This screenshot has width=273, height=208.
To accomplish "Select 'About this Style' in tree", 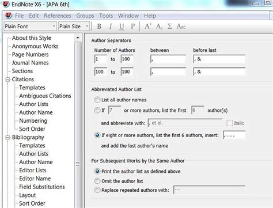I will pyautogui.click(x=32, y=38).
